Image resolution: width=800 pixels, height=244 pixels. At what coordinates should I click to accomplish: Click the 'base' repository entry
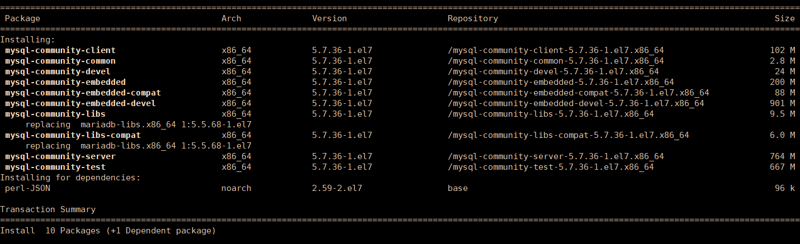point(457,188)
